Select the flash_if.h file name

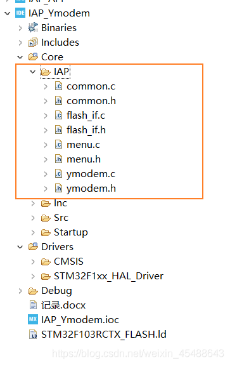click(x=86, y=130)
